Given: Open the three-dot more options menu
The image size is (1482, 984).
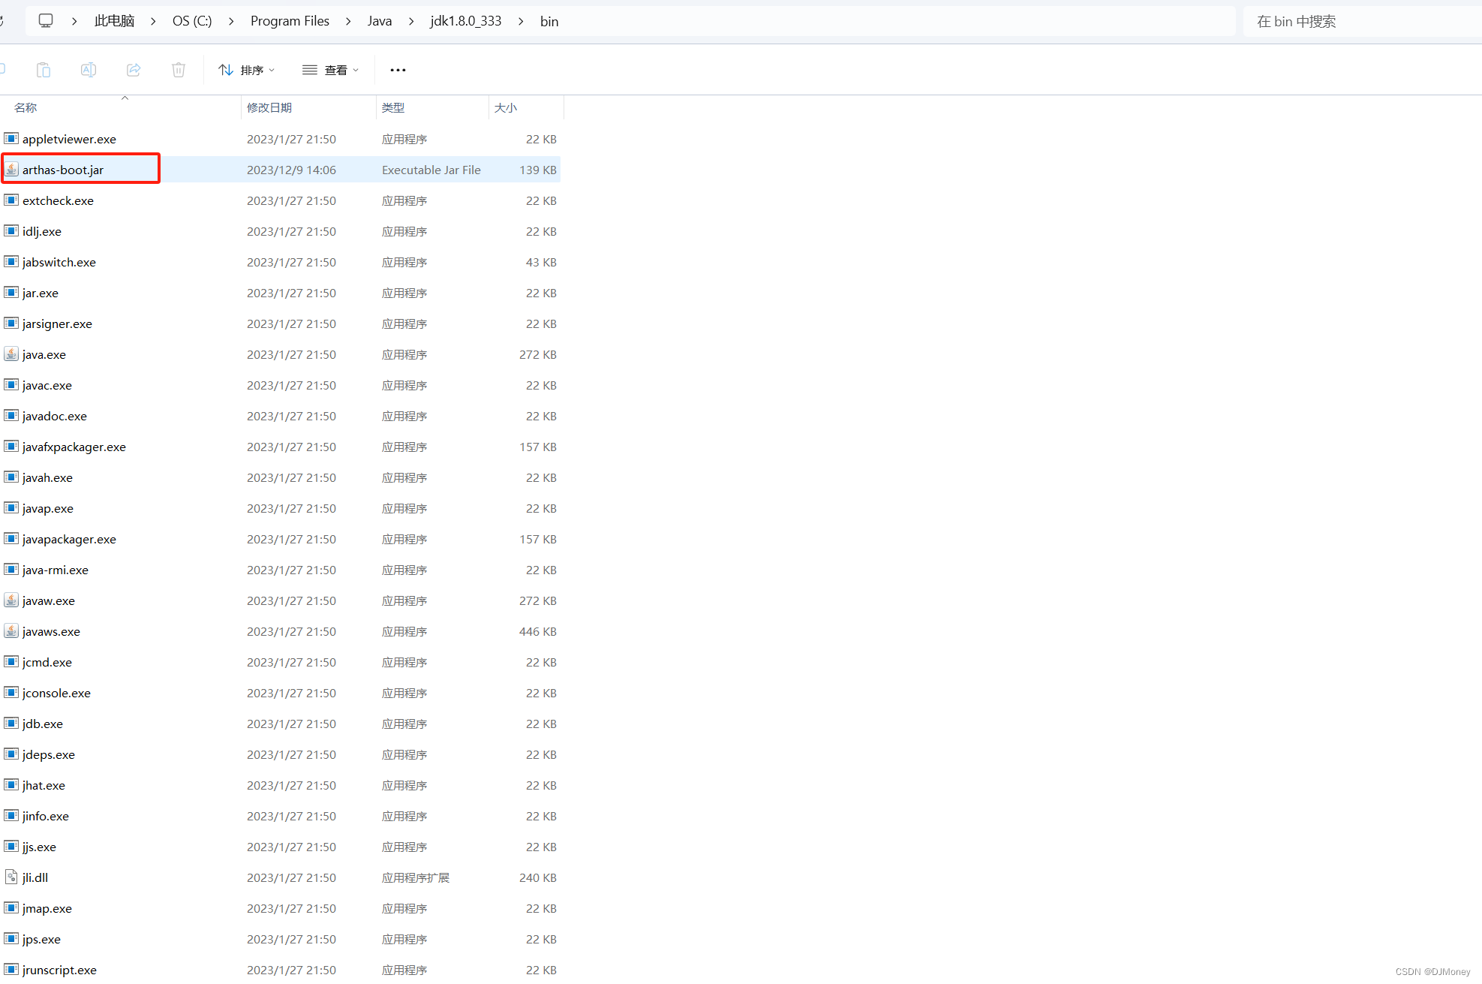Looking at the screenshot, I should click(x=398, y=70).
